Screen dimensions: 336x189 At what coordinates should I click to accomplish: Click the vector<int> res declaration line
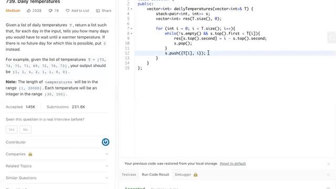tap(188, 19)
